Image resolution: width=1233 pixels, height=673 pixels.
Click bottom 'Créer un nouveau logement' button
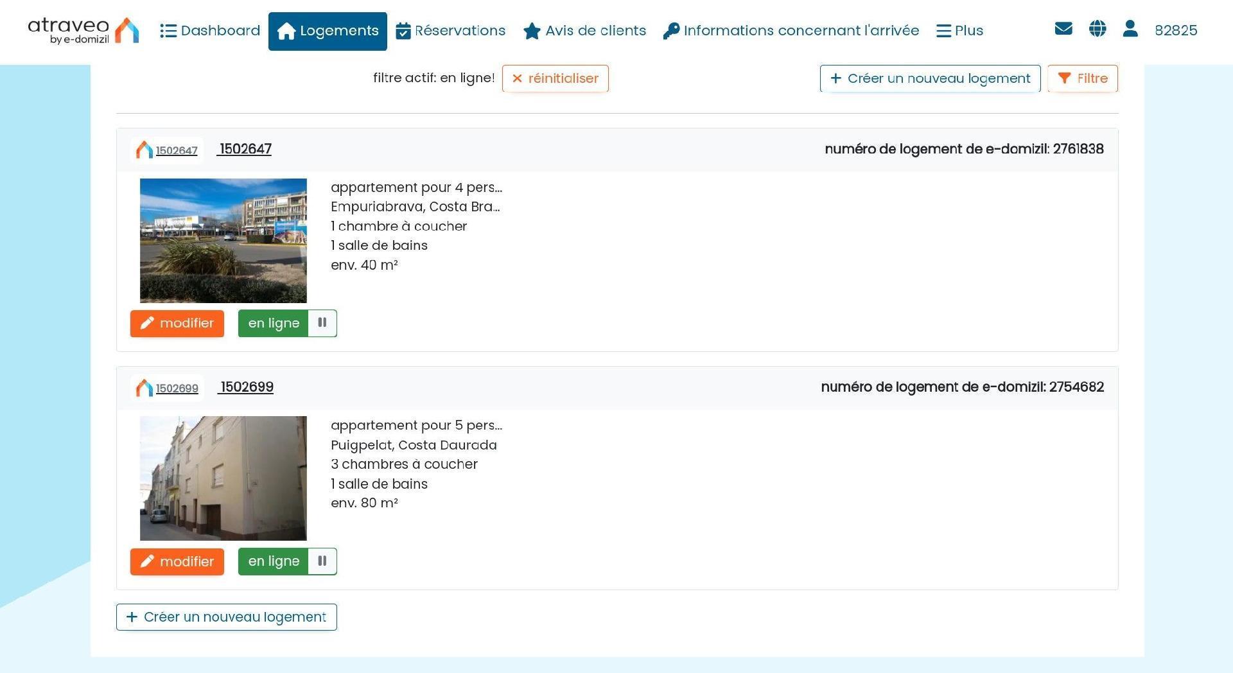point(227,617)
